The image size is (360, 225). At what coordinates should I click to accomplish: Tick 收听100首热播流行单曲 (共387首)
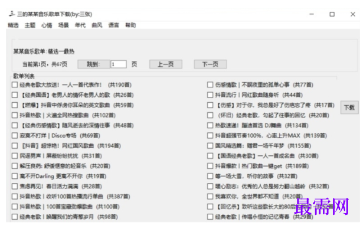click(x=15, y=197)
